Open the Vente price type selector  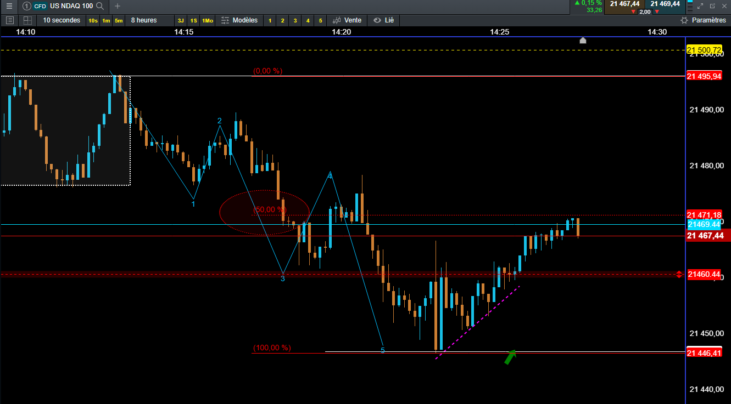[x=348, y=20]
